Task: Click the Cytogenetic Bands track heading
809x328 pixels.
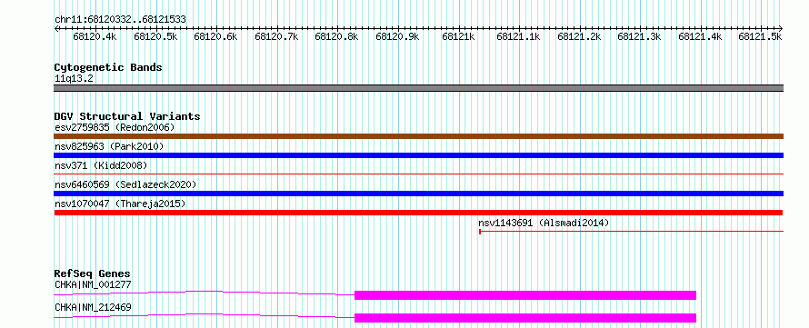Action: pyautogui.click(x=108, y=67)
